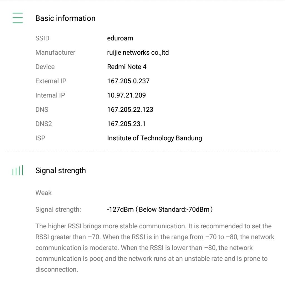Click the Basic information list icon
This screenshot has height=283, width=285.
click(x=18, y=18)
